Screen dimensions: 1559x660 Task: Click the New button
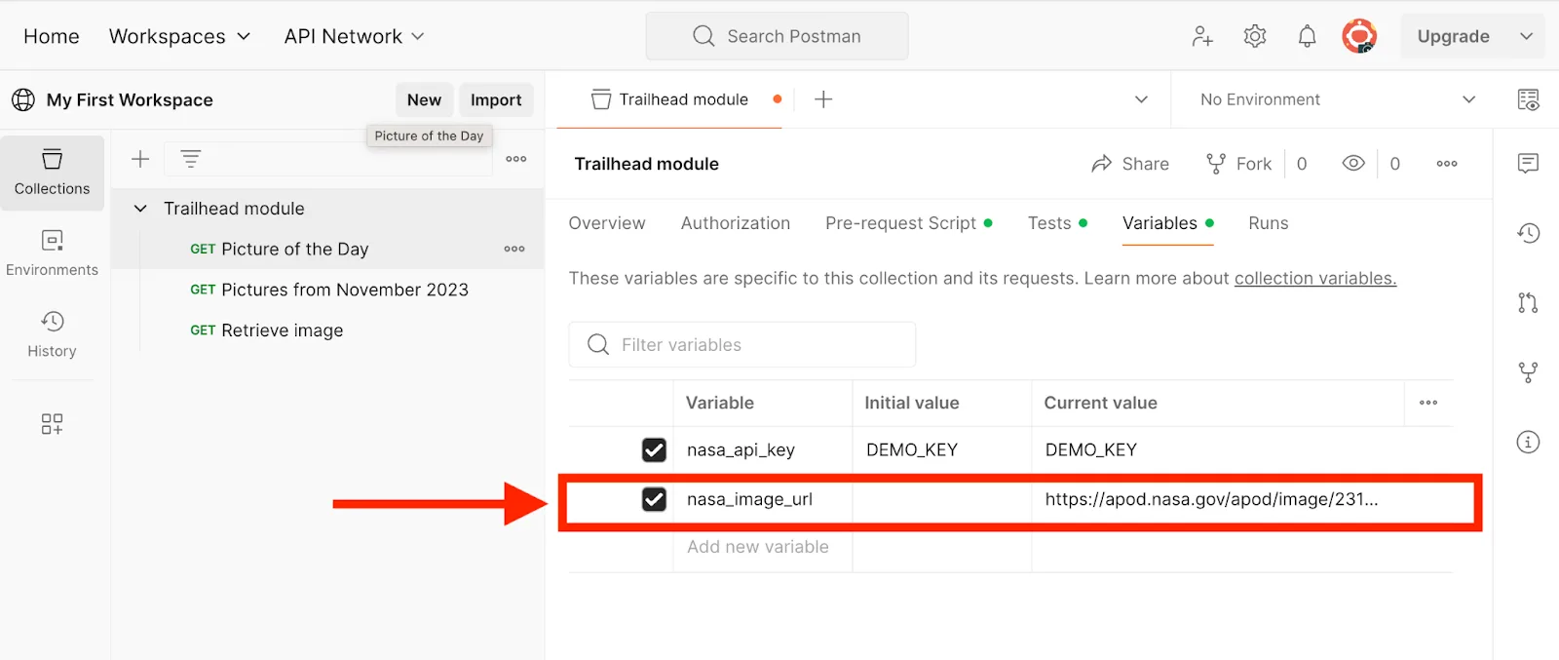(x=424, y=99)
